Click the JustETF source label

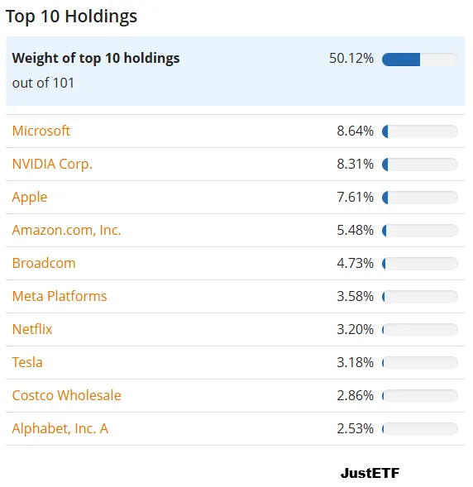click(x=370, y=473)
